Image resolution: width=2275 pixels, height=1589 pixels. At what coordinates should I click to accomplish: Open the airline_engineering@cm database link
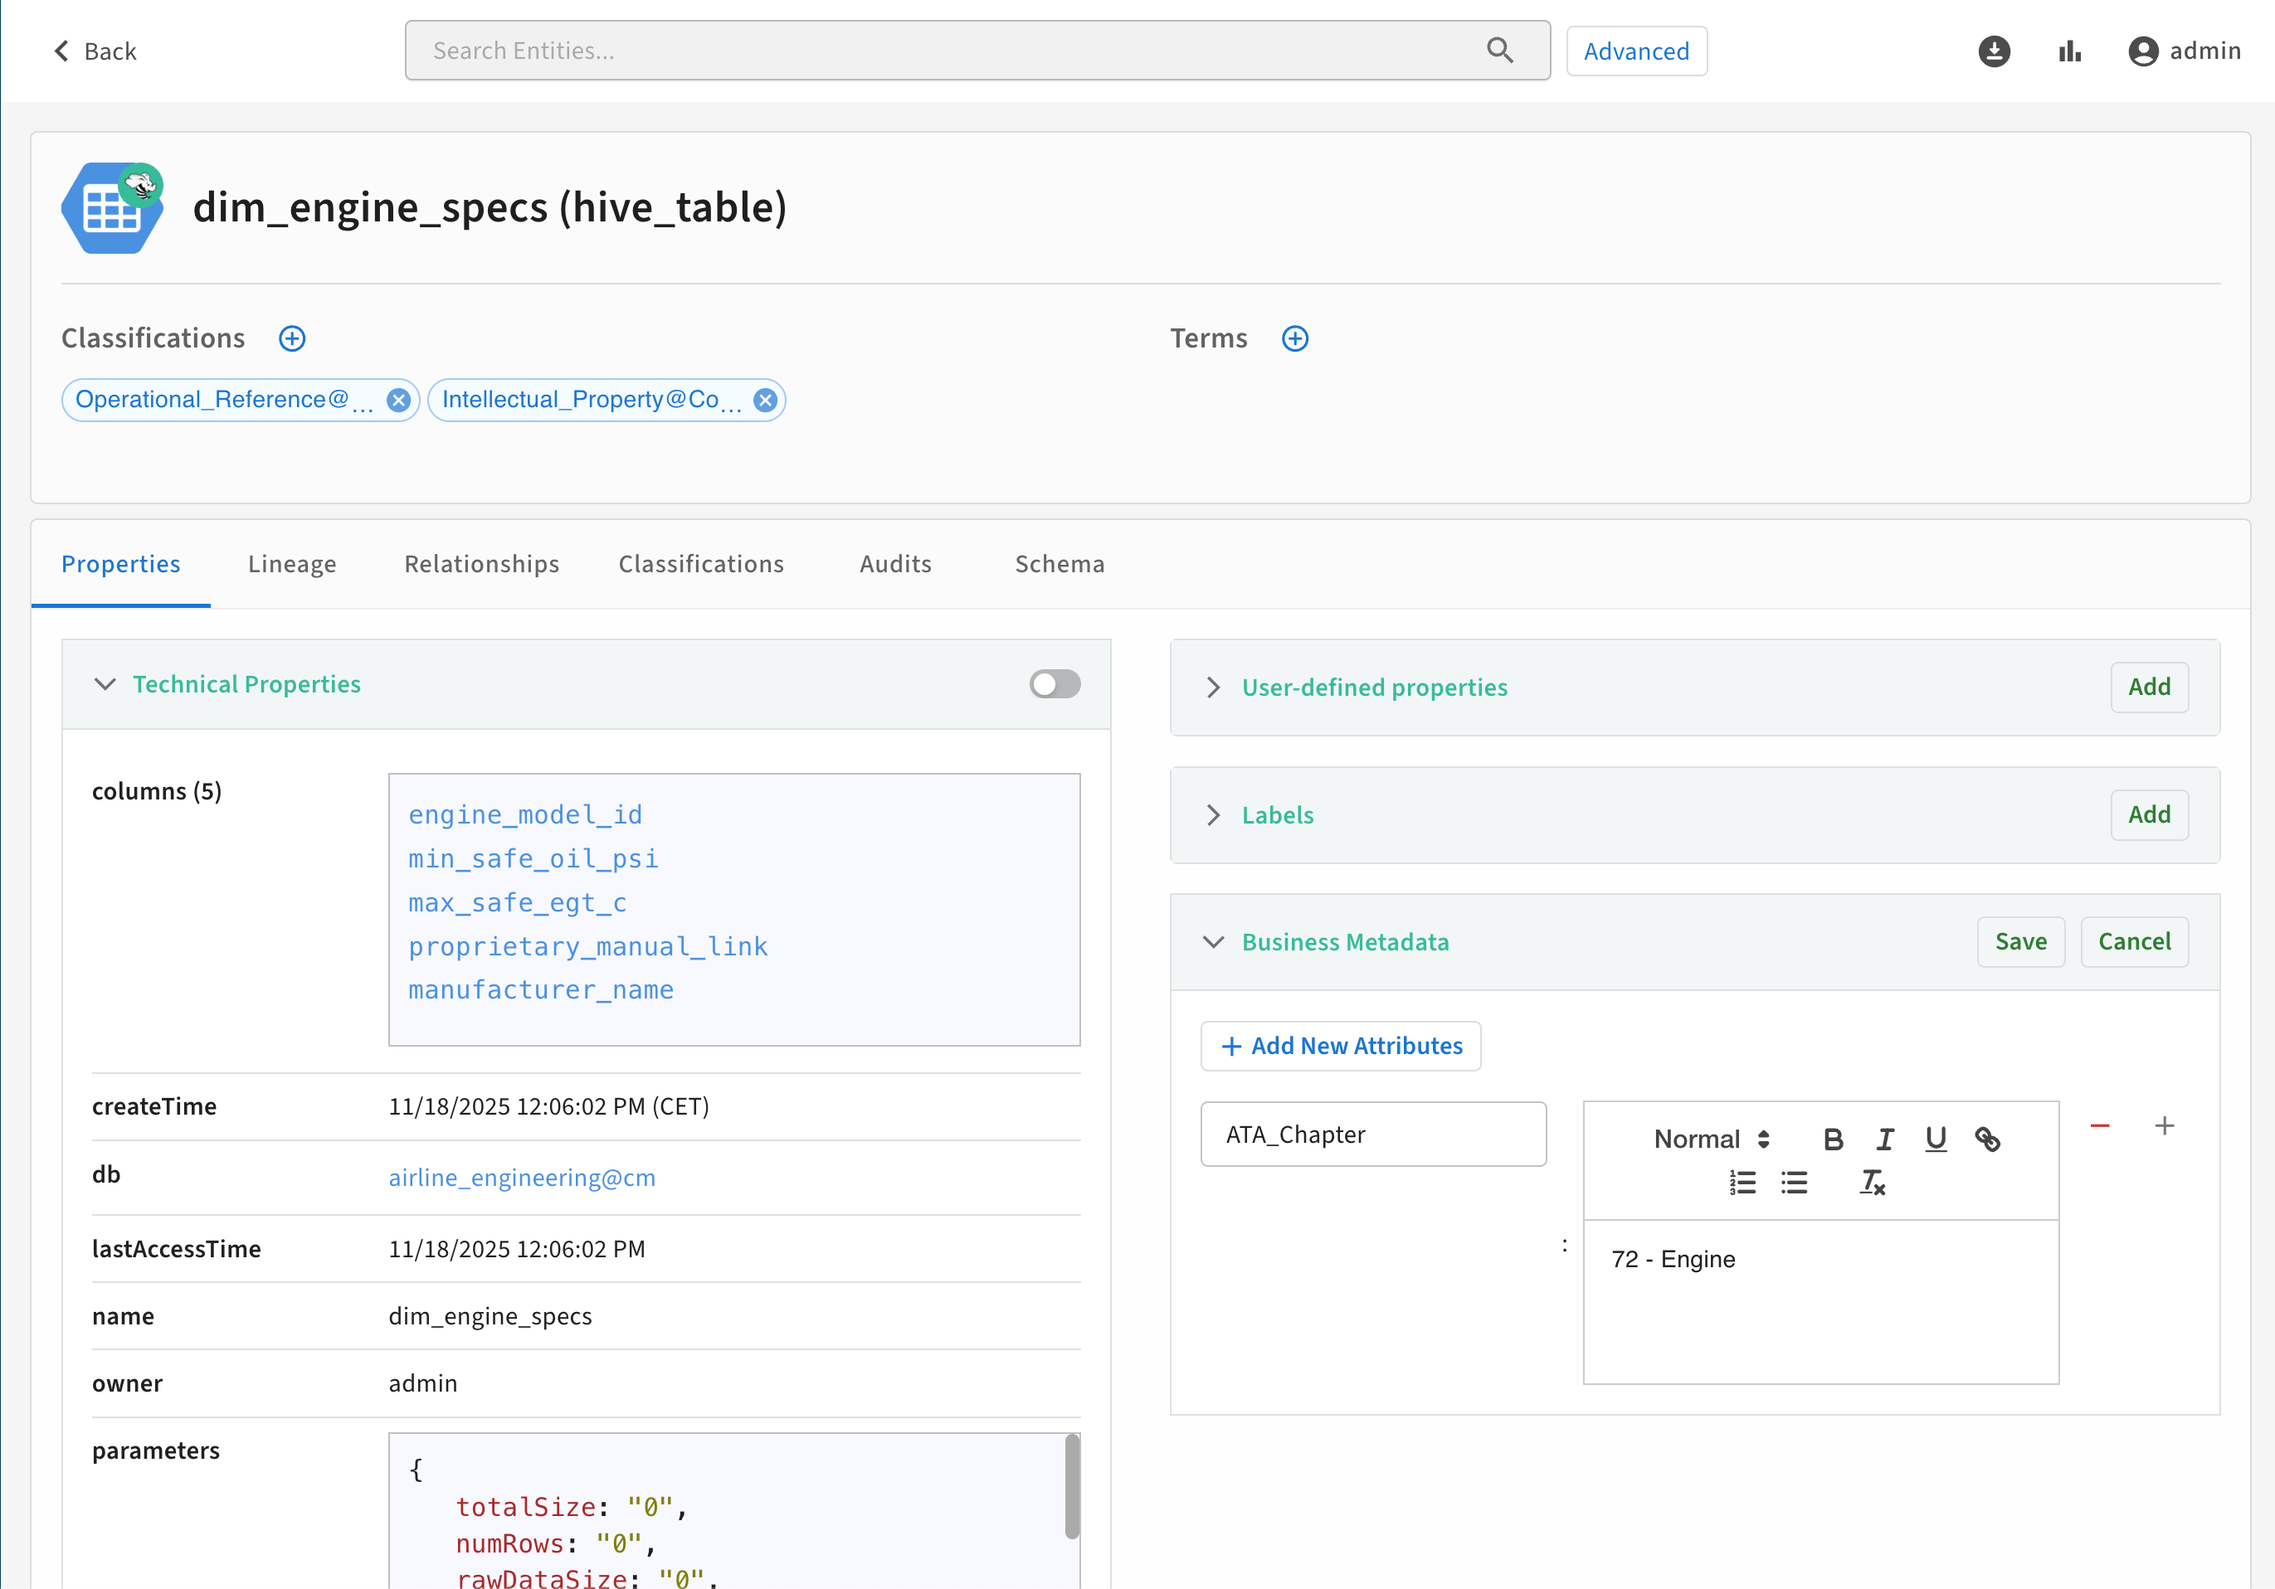point(521,1178)
